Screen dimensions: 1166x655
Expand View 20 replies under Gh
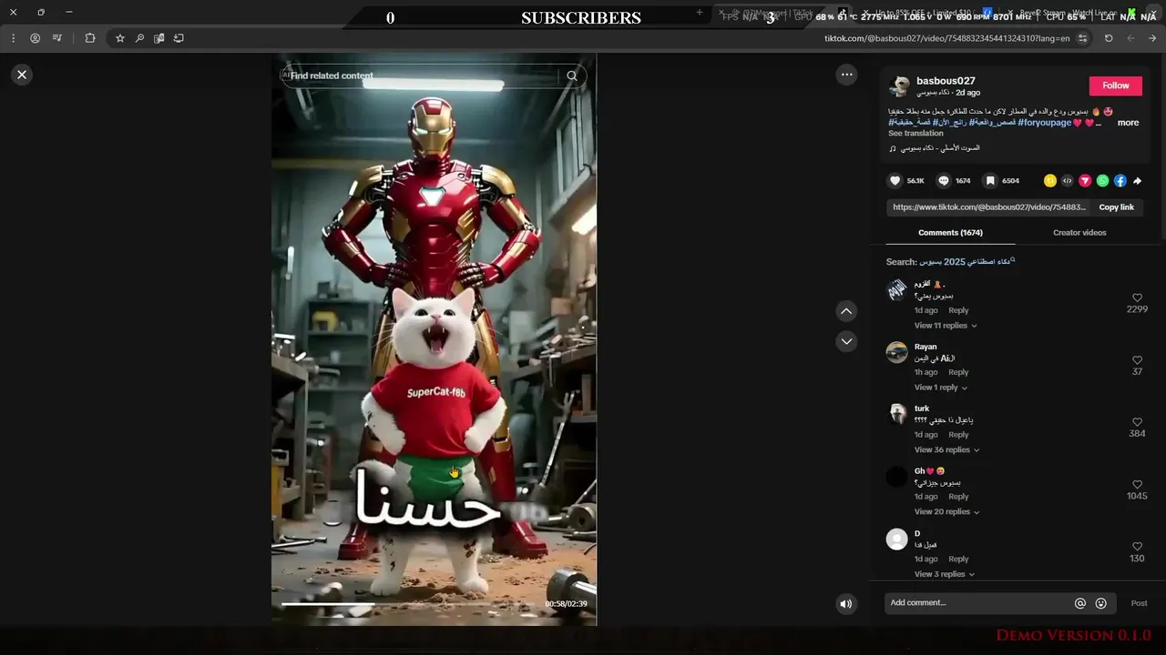pyautogui.click(x=947, y=512)
